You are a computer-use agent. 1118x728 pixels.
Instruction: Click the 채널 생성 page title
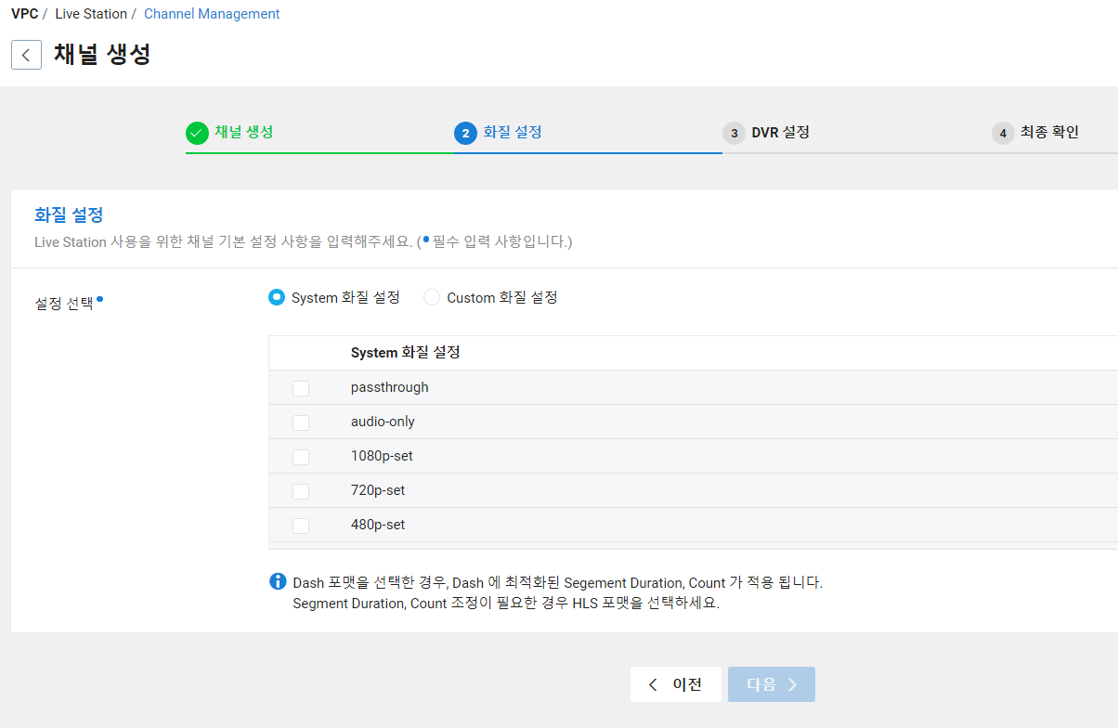tap(102, 55)
